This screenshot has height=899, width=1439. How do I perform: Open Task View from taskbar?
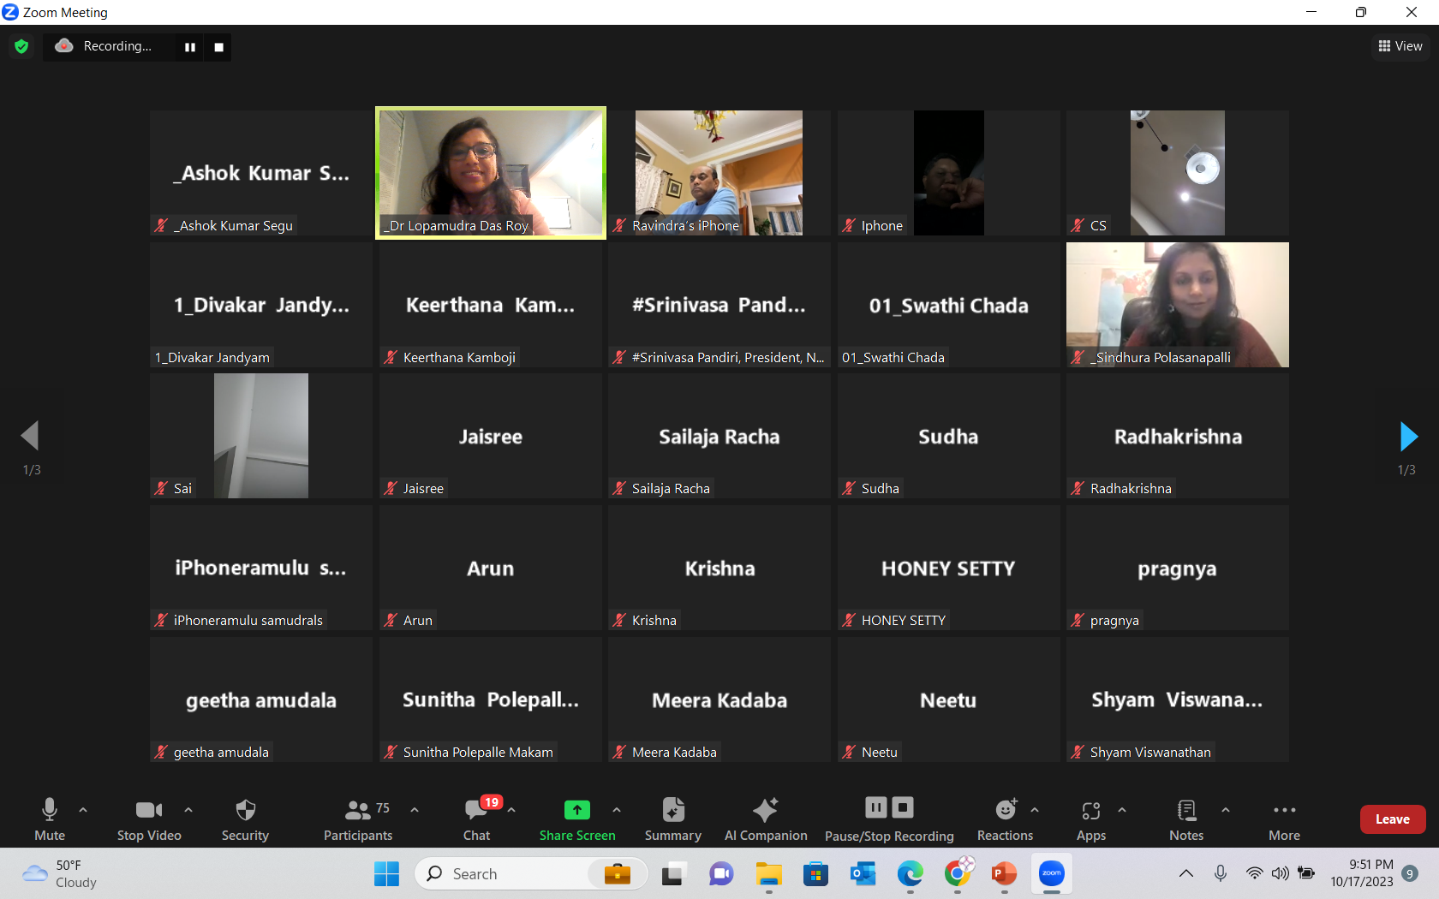click(673, 874)
